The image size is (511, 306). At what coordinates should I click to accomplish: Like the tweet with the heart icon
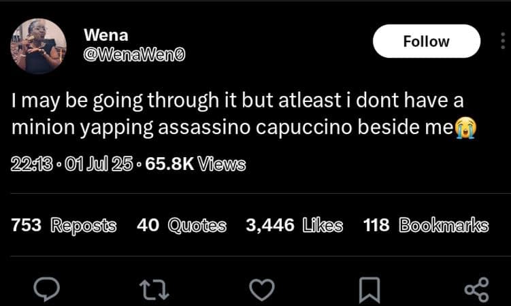tap(261, 290)
